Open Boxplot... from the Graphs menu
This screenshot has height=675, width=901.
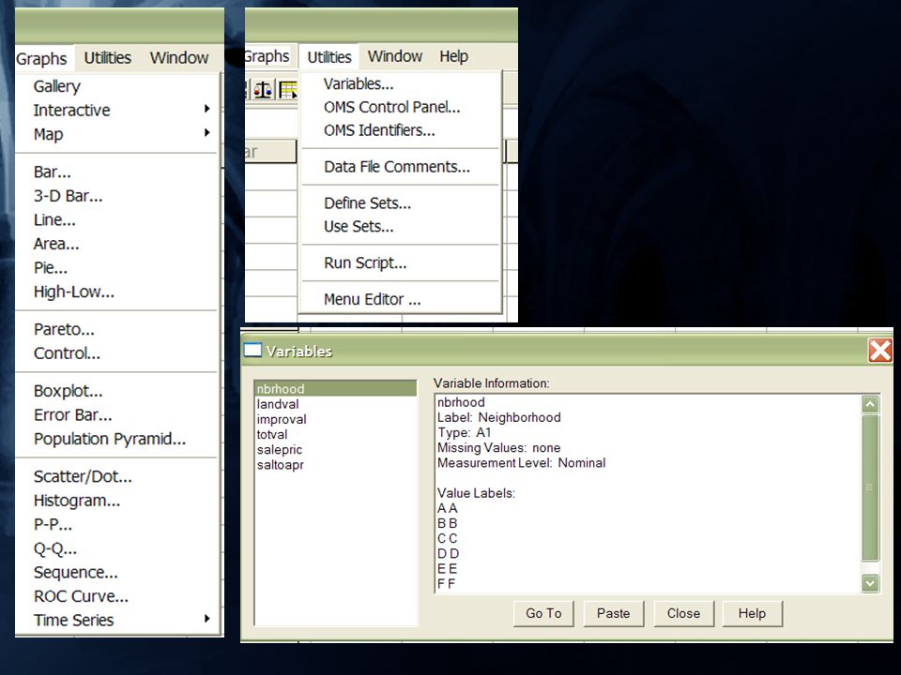pyautogui.click(x=68, y=392)
